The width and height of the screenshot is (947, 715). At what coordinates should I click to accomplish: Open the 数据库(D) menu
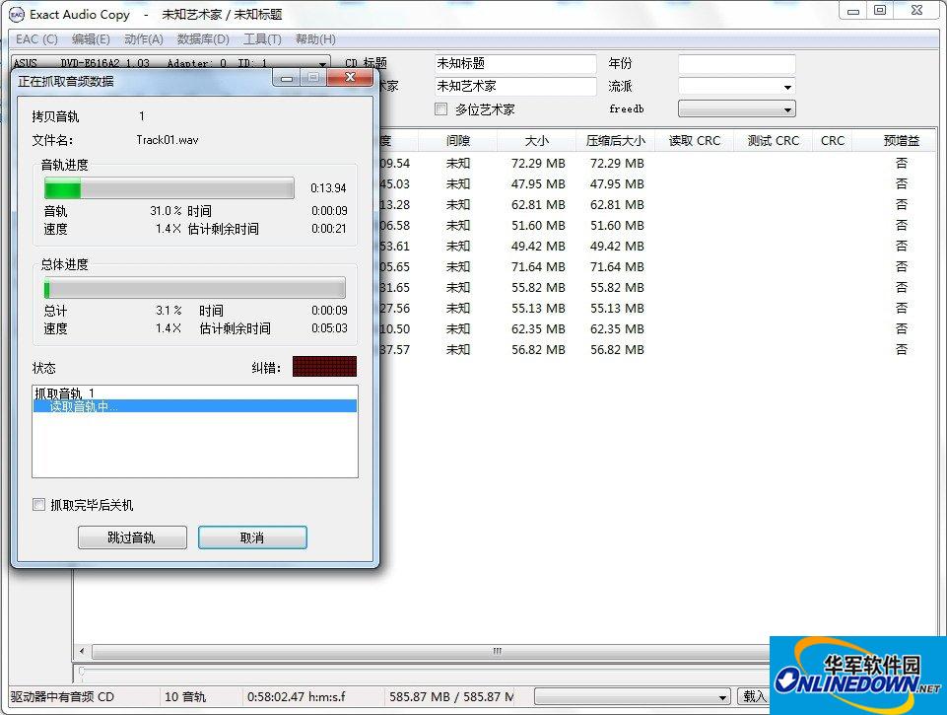click(x=203, y=39)
